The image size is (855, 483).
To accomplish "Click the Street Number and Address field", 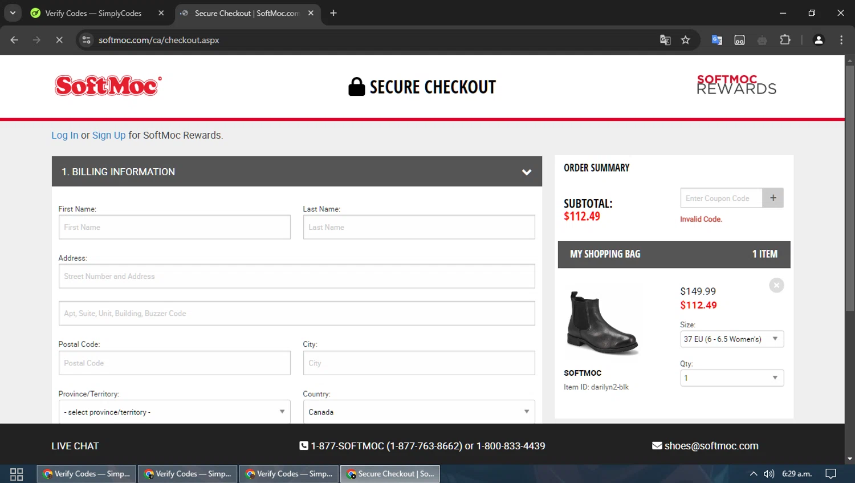I will click(x=297, y=276).
